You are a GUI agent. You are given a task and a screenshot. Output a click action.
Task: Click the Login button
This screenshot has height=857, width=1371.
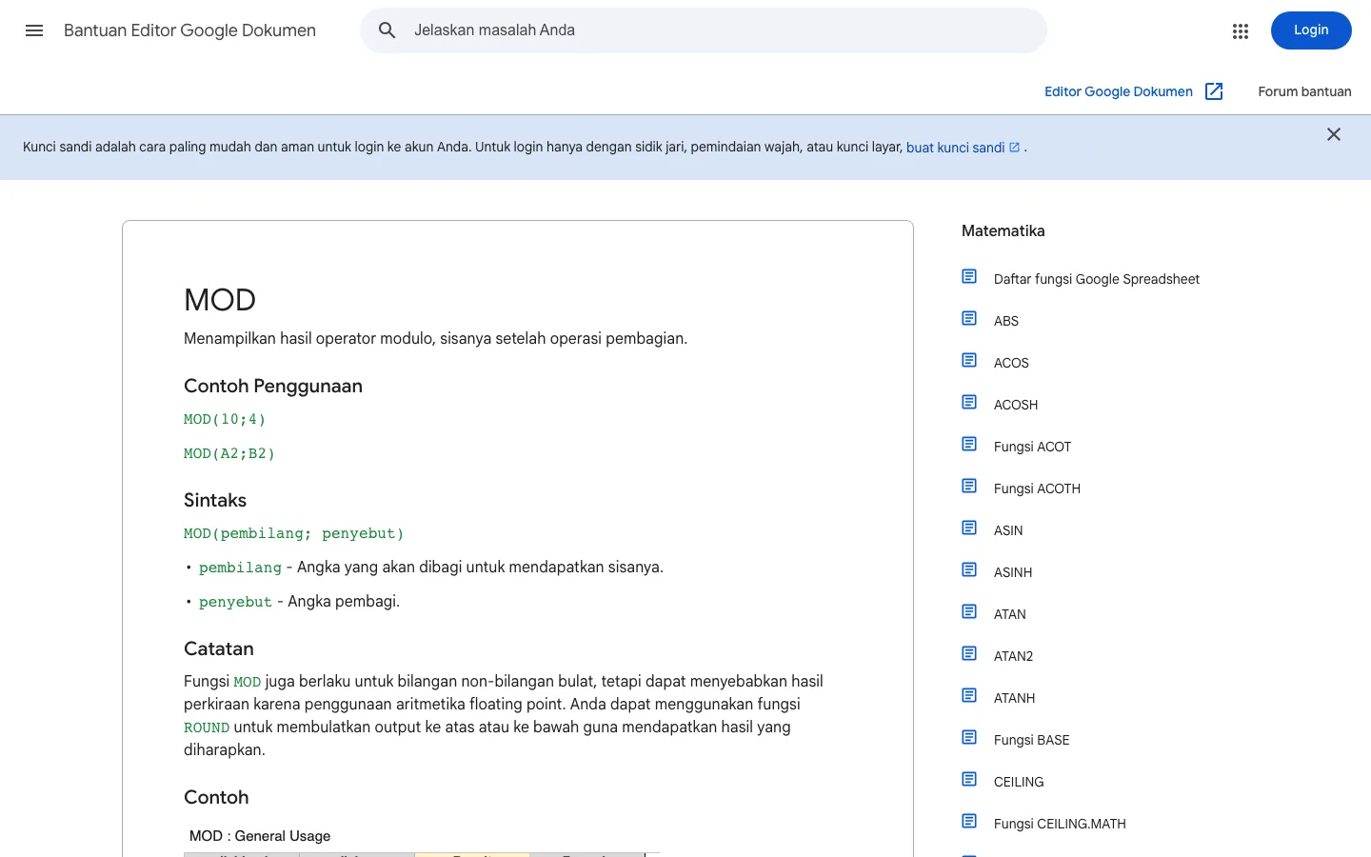click(x=1311, y=30)
